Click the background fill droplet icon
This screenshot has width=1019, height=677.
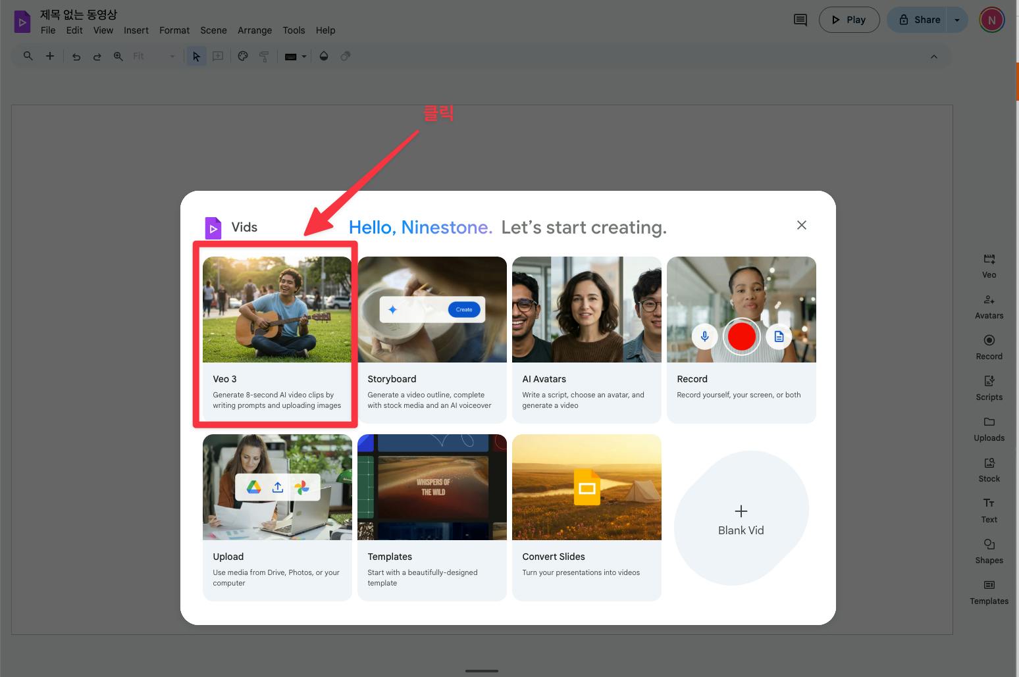(x=324, y=57)
